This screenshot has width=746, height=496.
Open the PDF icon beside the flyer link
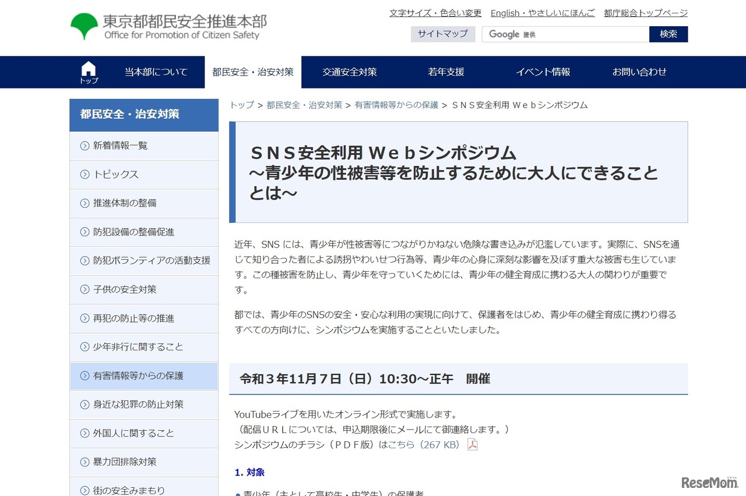(472, 444)
